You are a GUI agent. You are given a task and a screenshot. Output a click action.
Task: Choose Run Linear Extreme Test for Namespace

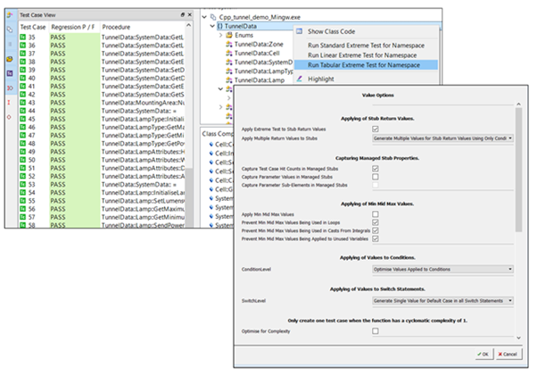[x=366, y=55]
